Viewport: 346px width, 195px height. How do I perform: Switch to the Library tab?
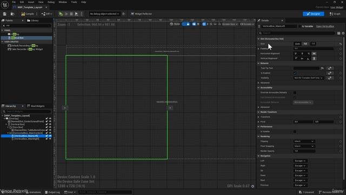33,21
